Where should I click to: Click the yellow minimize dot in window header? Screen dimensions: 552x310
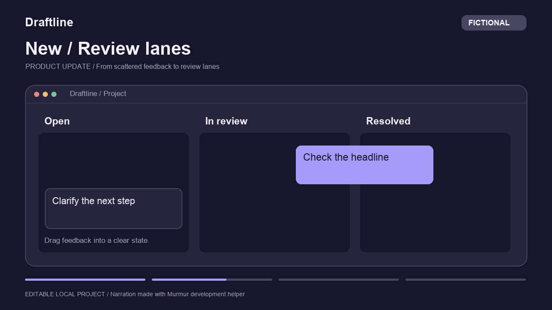45,94
